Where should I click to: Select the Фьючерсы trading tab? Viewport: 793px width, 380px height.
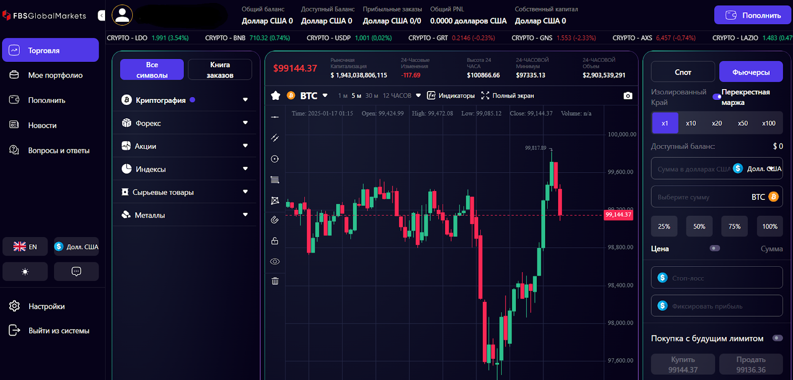(751, 72)
